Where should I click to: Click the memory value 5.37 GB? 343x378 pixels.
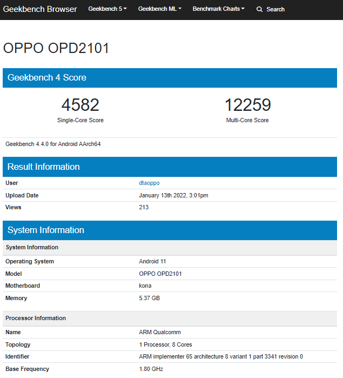pos(149,298)
